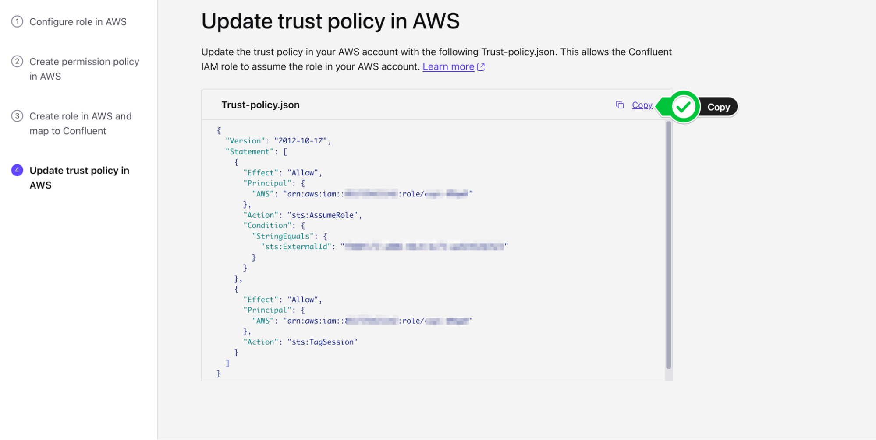Click the step 1 numbered circle icon

(17, 21)
